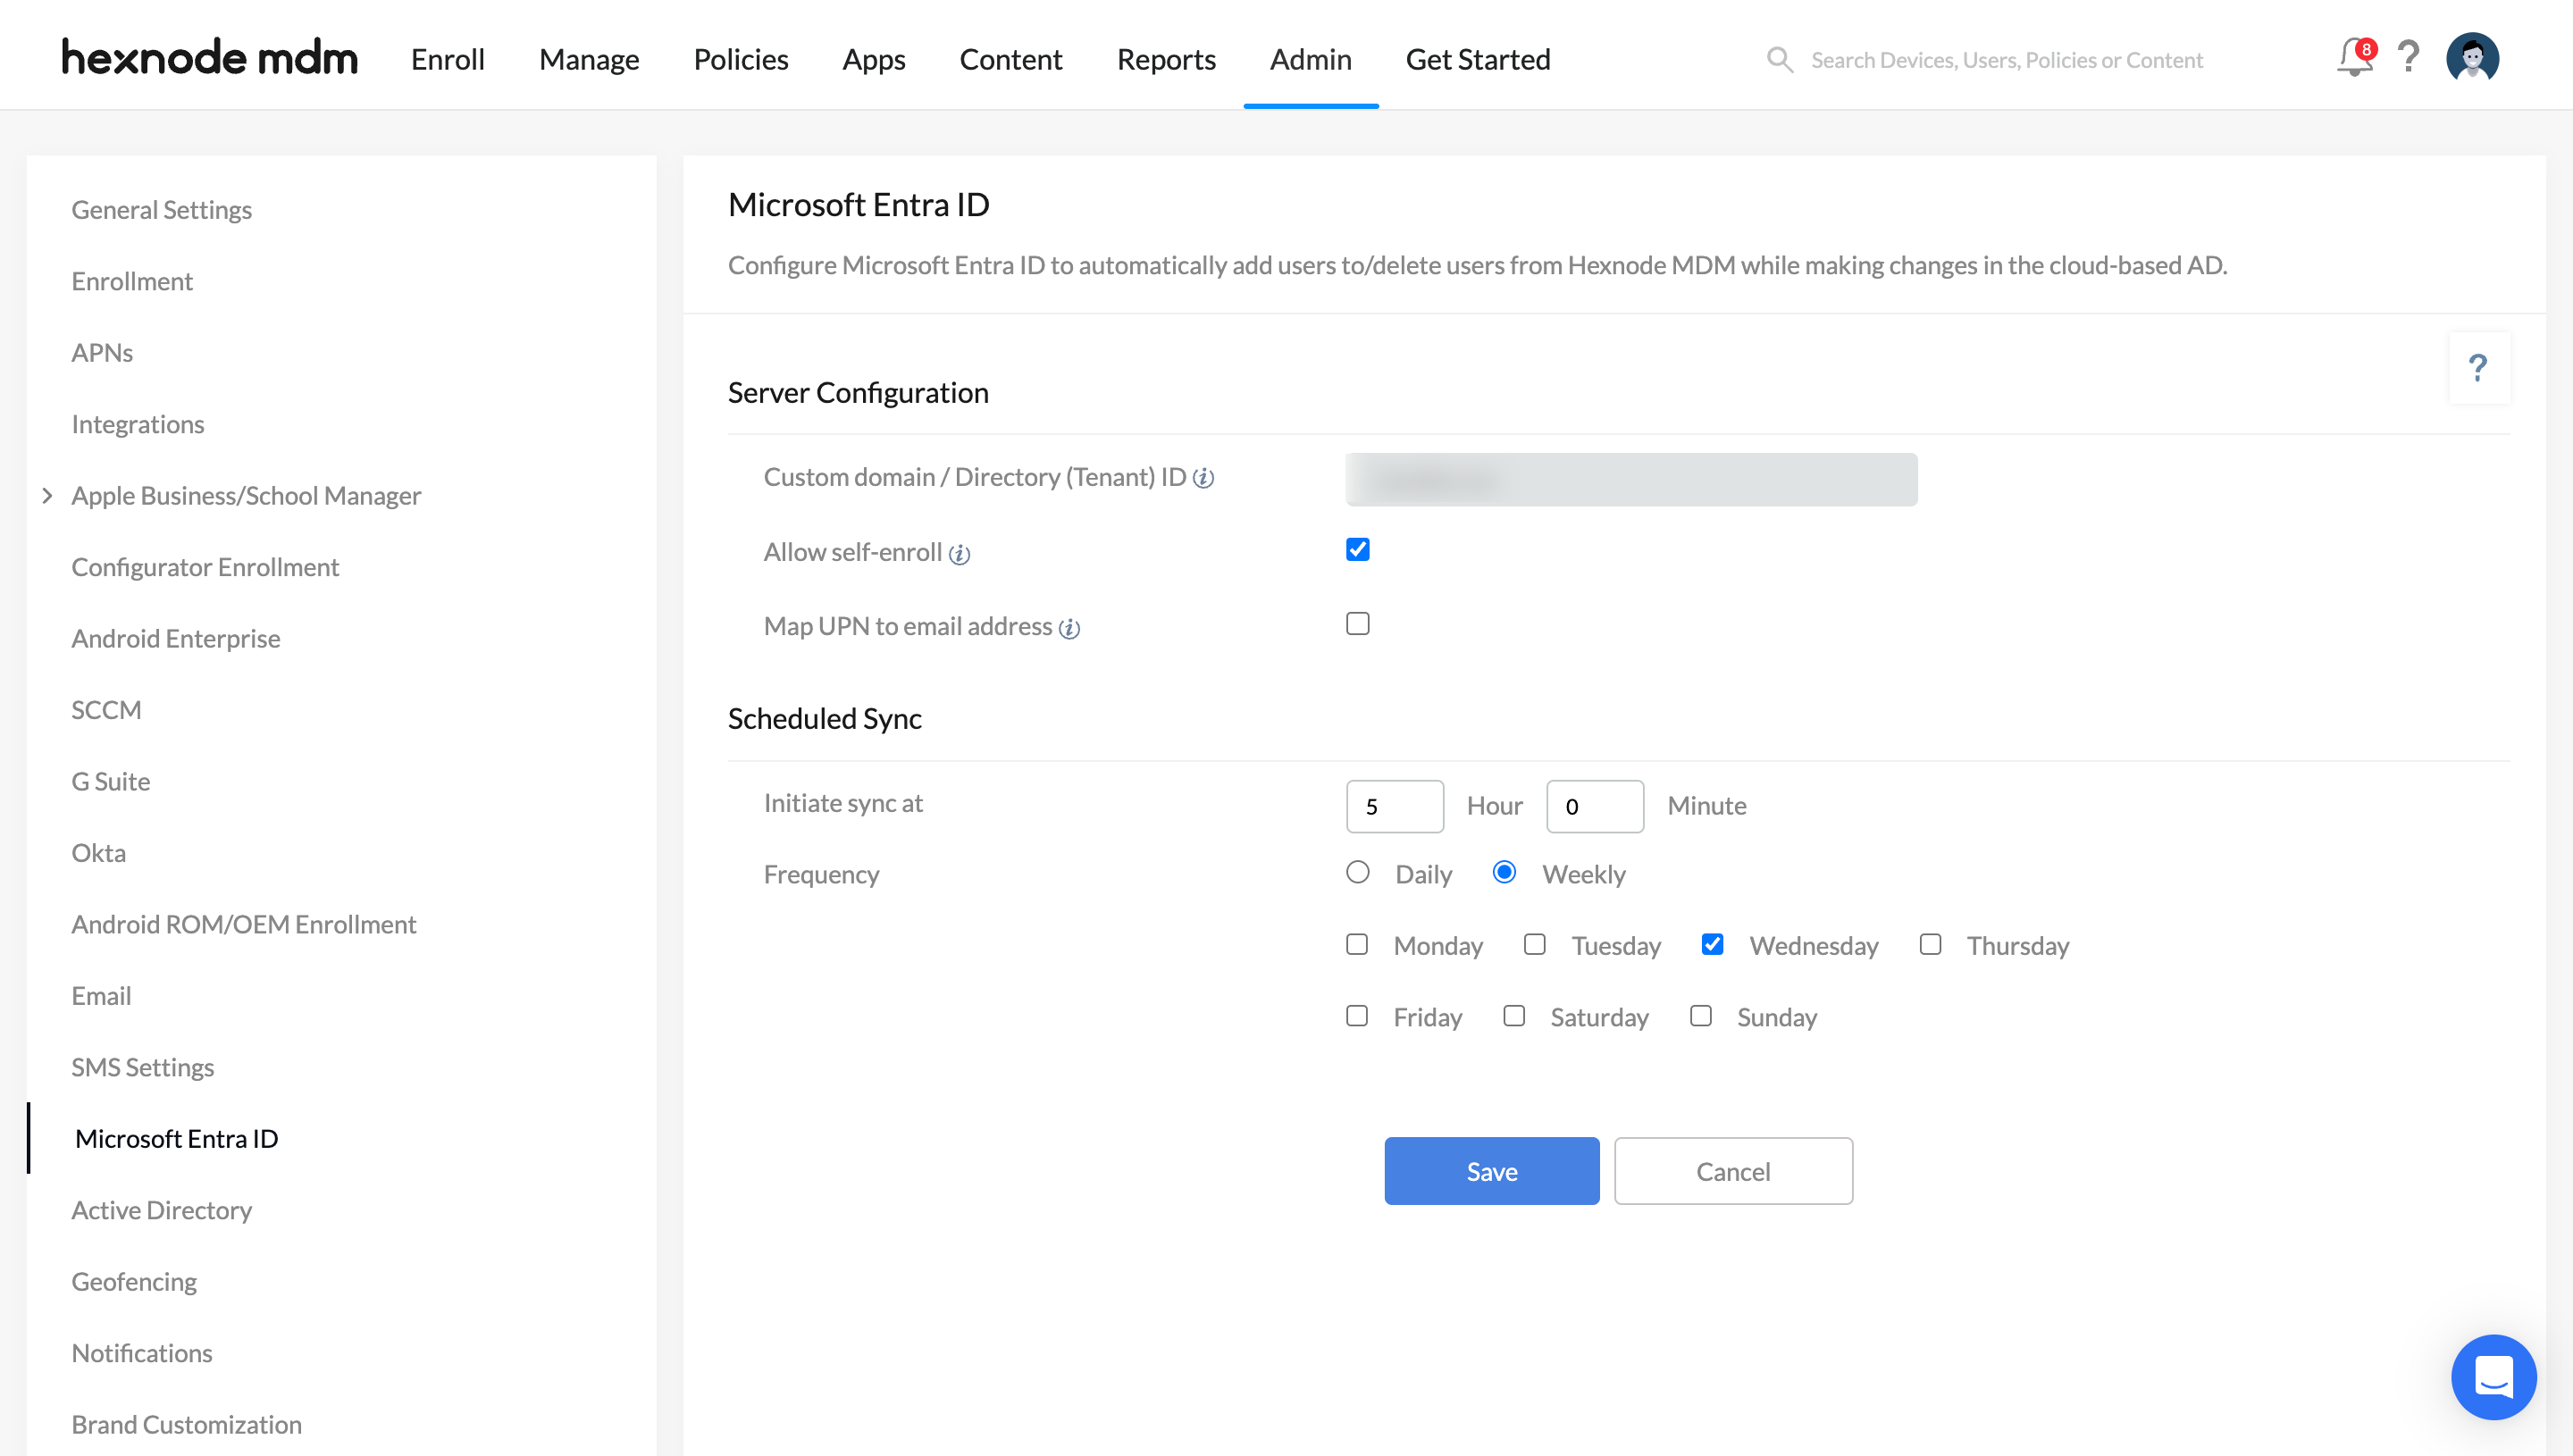This screenshot has height=1456, width=2573.
Task: Uncheck the Allow self-enroll checkbox
Action: (1357, 550)
